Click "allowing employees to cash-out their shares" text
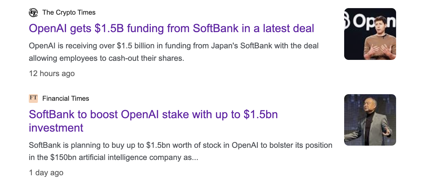This screenshot has width=423, height=179. tap(106, 58)
